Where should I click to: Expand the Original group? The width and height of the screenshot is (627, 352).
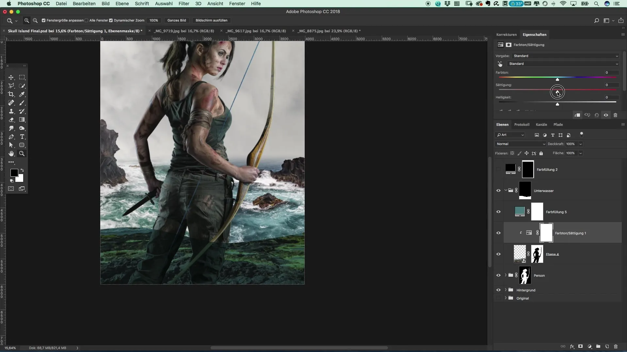click(x=506, y=298)
